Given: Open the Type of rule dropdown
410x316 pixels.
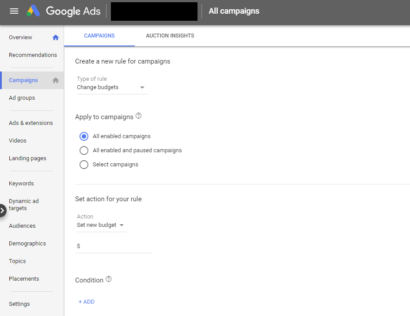Looking at the screenshot, I should pos(142,87).
